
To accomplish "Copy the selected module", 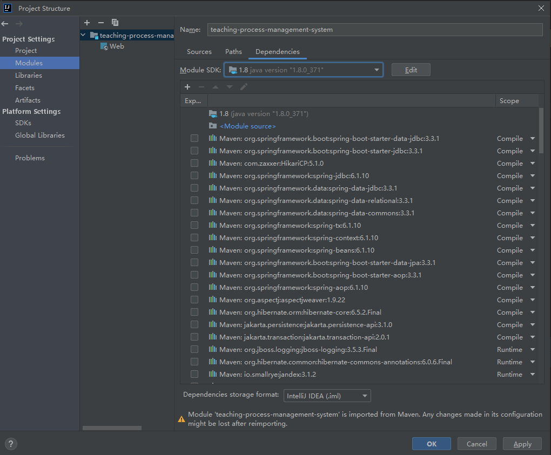I will click(x=115, y=23).
